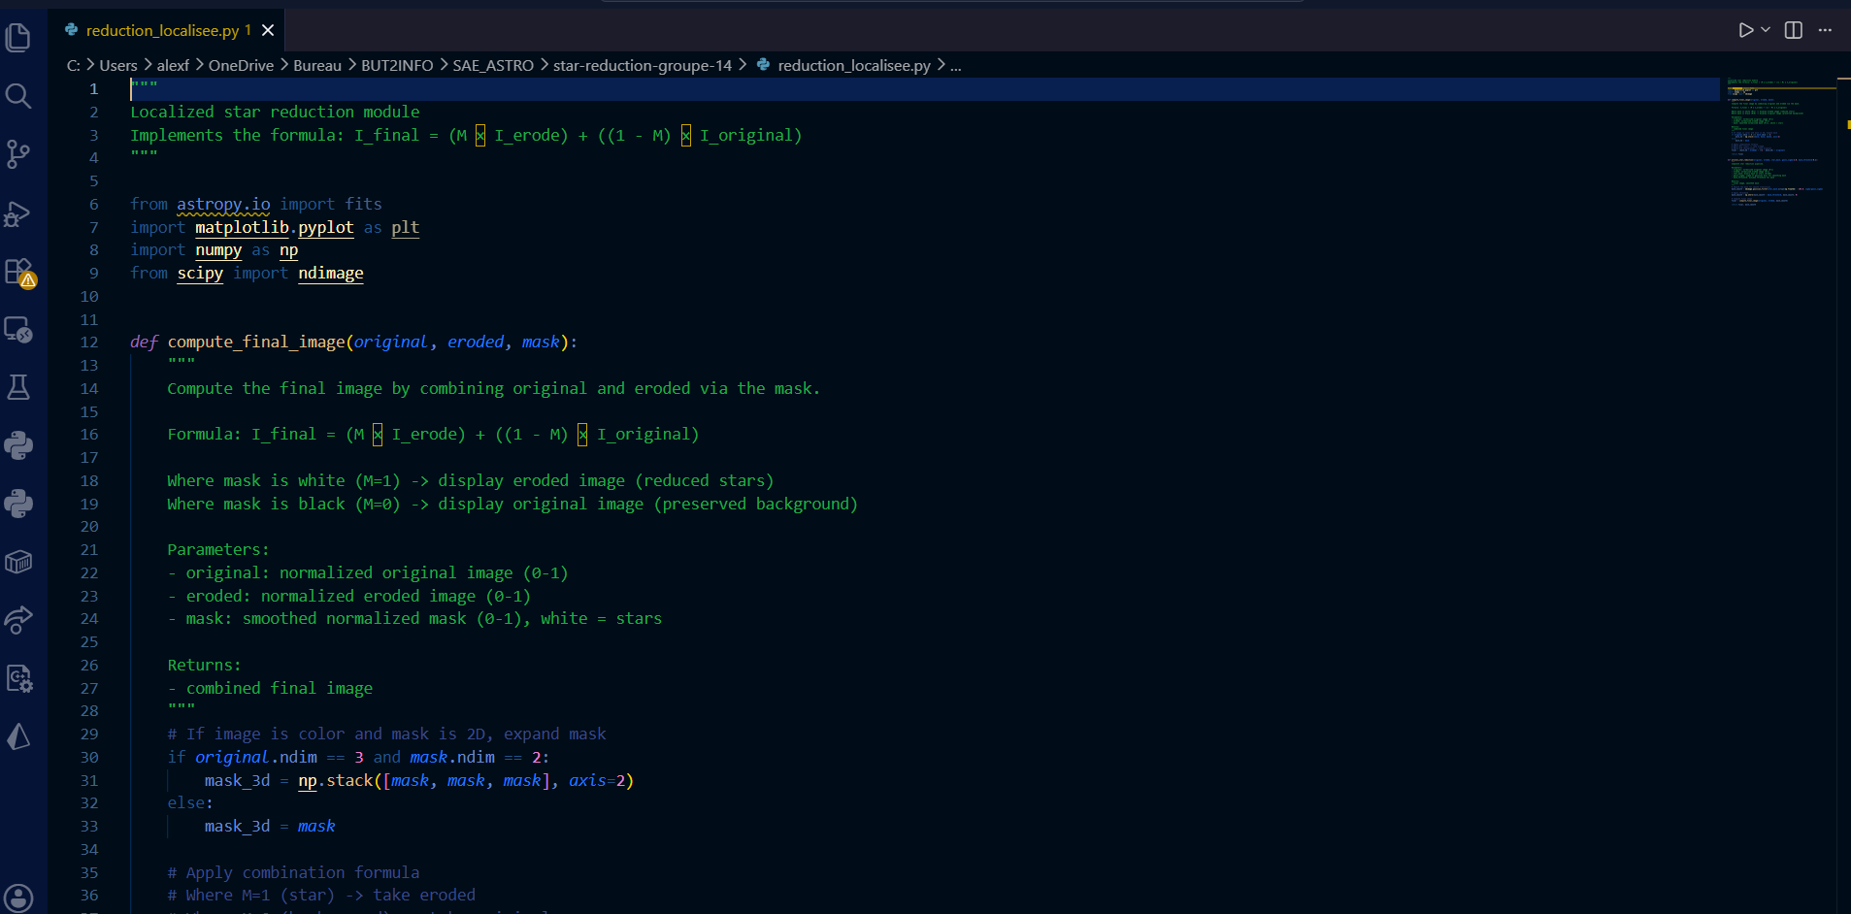Click the Run Python File play button

(1746, 30)
